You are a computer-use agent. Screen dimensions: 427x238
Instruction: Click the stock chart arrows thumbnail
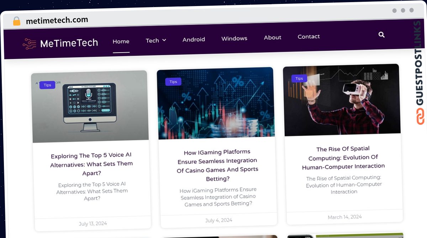[x=216, y=103]
